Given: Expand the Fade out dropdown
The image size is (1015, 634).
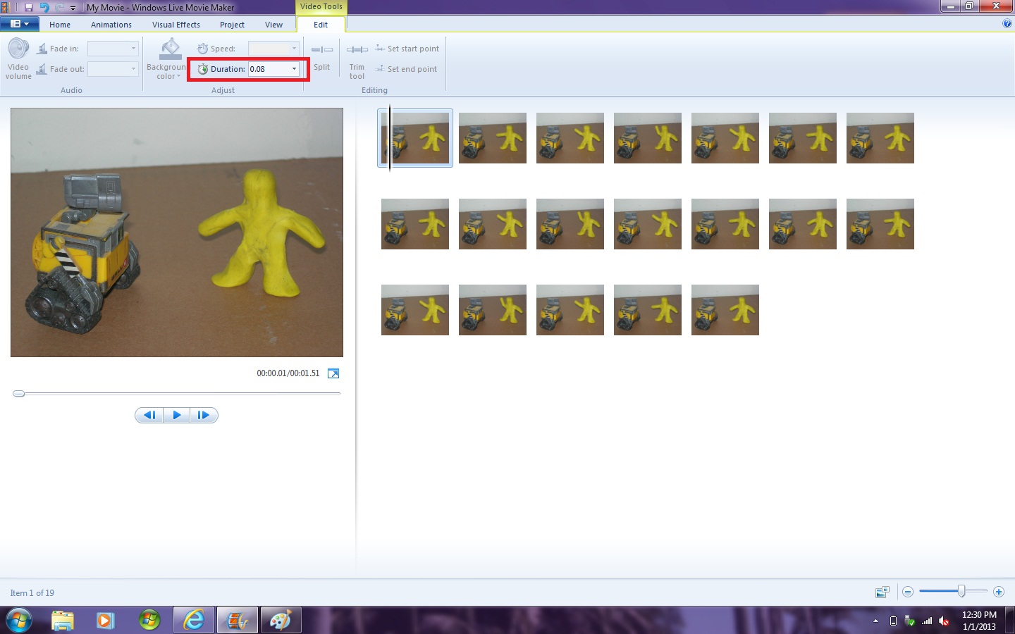Looking at the screenshot, I should [133, 69].
